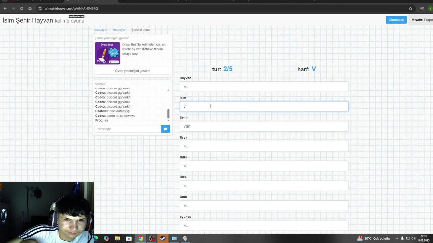Click the chat Message input box
Image resolution: width=433 pixels, height=243 pixels.
(128, 129)
